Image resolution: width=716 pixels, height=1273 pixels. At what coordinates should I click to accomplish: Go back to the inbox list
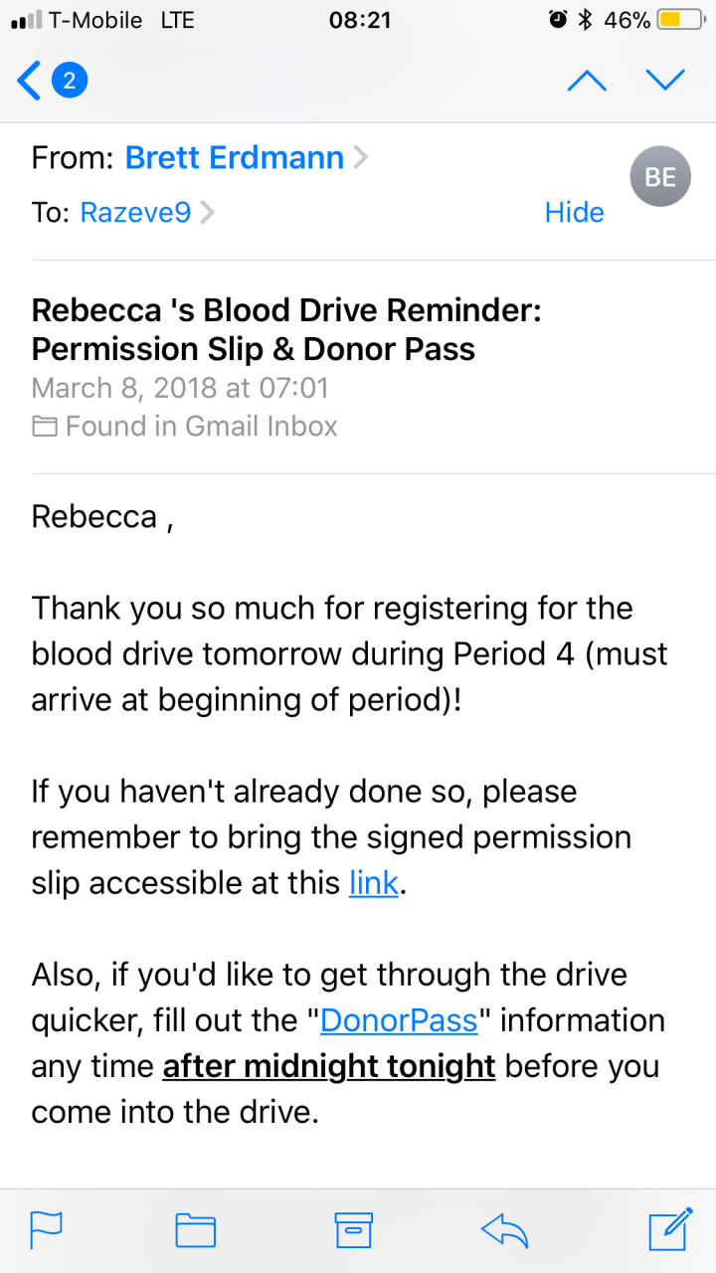[x=30, y=81]
